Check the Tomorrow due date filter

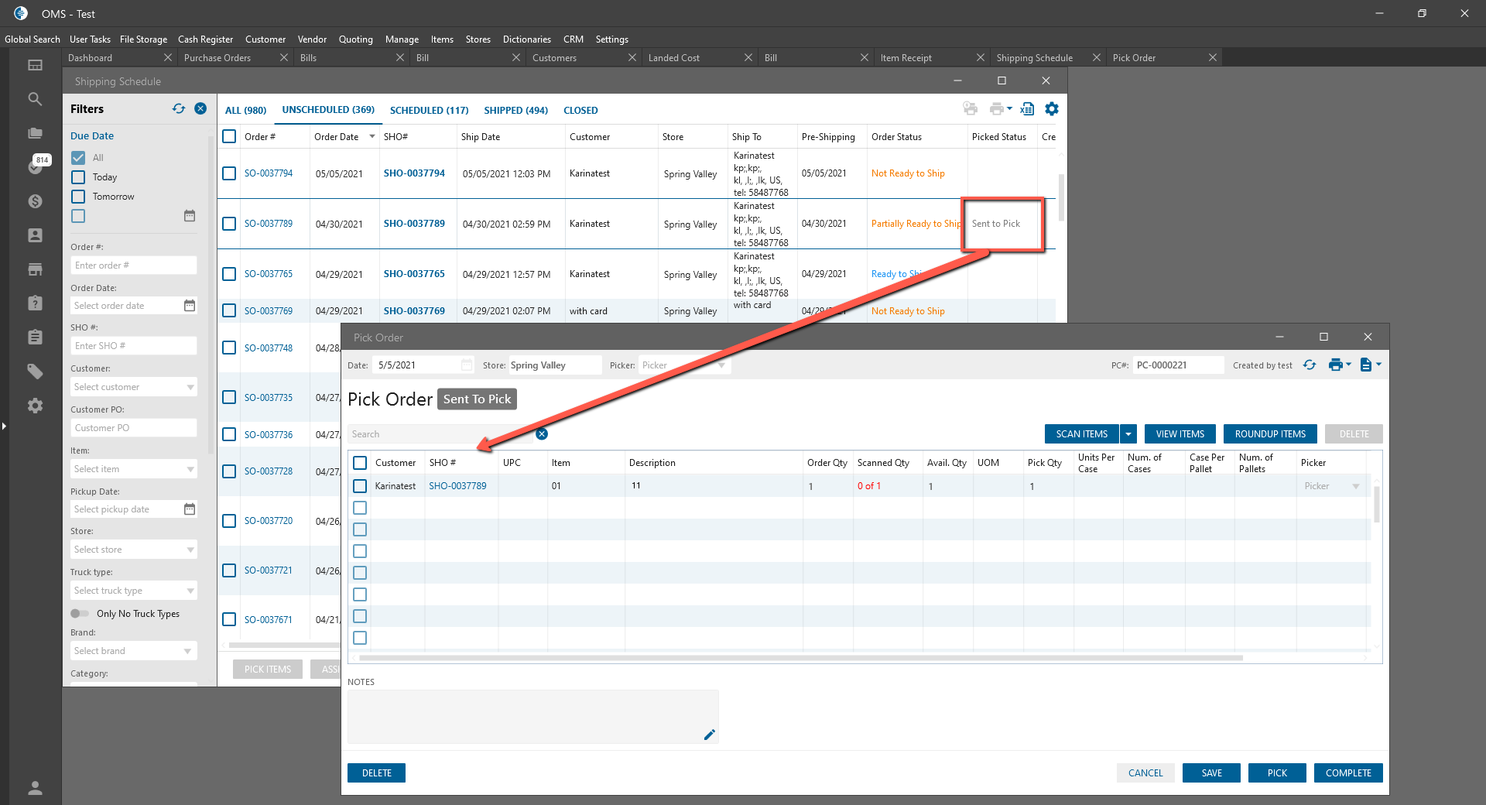[x=78, y=197]
